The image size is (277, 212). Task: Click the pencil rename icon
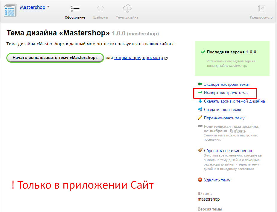click(200, 118)
